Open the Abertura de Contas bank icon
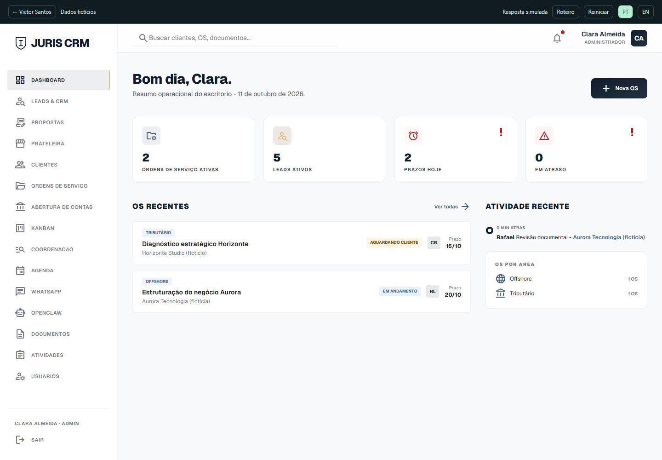The image size is (662, 460). click(20, 207)
